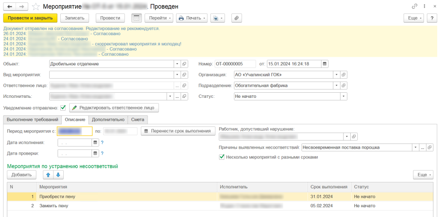The height and width of the screenshot is (217, 438).
Task: Select the Заменить пену table row
Action: click(x=128, y=205)
